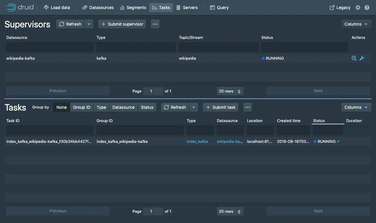This screenshot has height=223, width=376.
Task: Select the Tasks tab
Action: (x=161, y=8)
